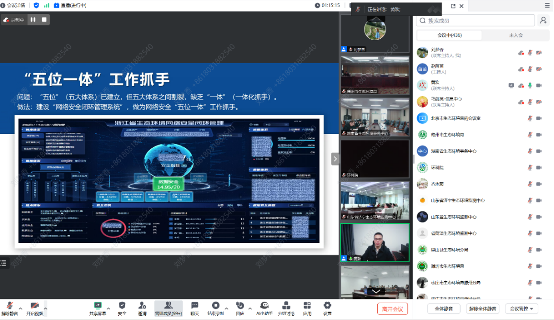The height and width of the screenshot is (320, 554).
Task: Select the 会议中(436) tab
Action: [x=449, y=35]
